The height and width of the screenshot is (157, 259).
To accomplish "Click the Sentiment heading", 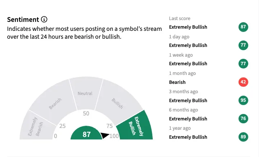I will pyautogui.click(x=23, y=19).
